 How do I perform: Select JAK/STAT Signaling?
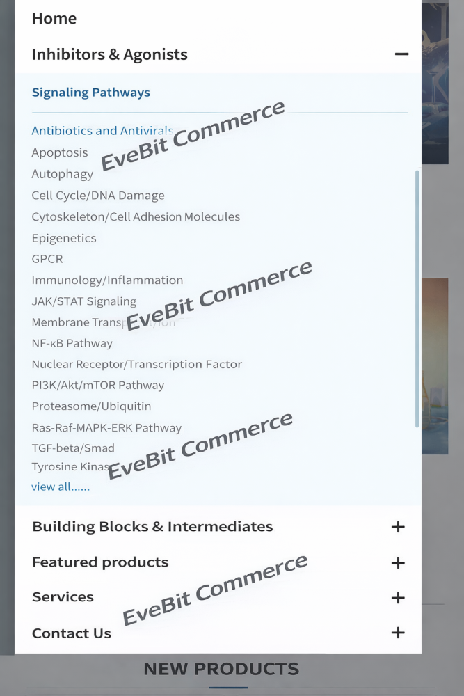(x=83, y=301)
